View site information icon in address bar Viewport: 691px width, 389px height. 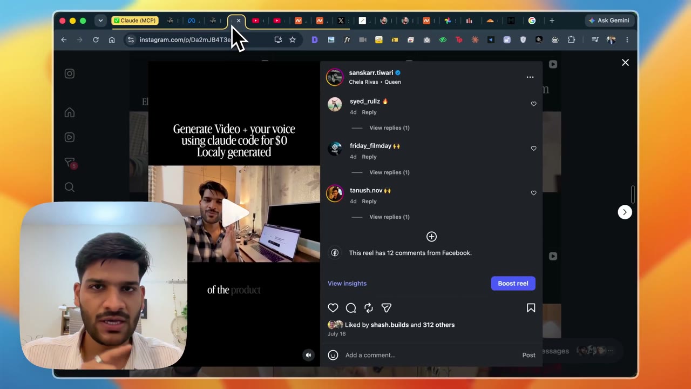pyautogui.click(x=130, y=39)
